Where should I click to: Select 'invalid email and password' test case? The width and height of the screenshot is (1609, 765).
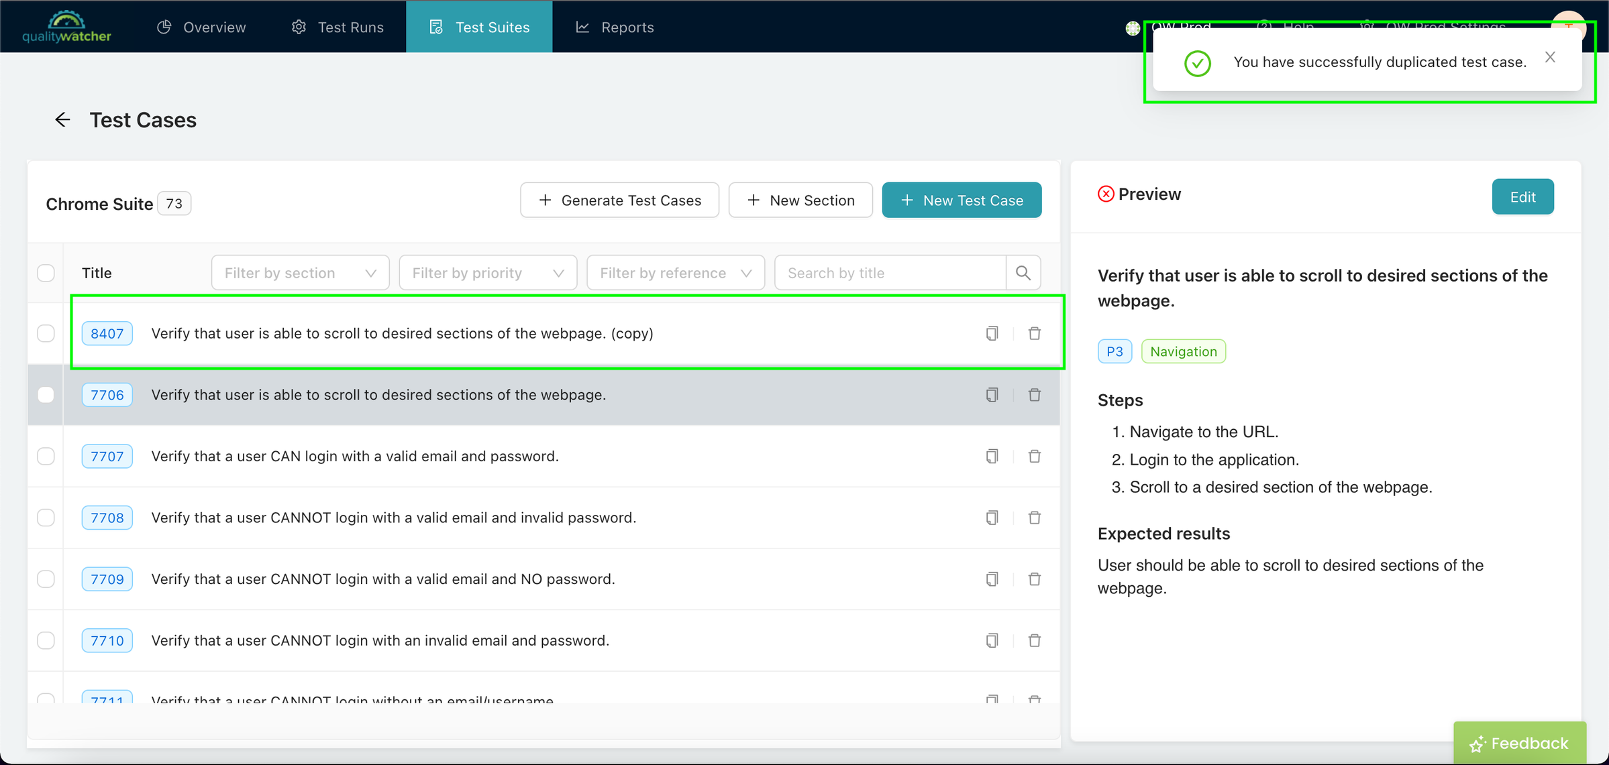pyautogui.click(x=380, y=641)
